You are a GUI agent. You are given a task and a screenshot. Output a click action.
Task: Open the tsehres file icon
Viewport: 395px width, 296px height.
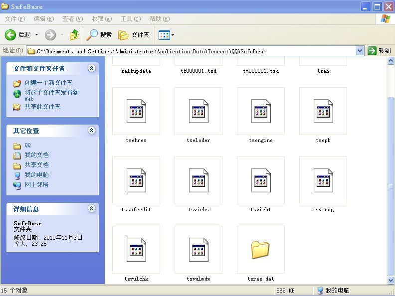pos(136,111)
